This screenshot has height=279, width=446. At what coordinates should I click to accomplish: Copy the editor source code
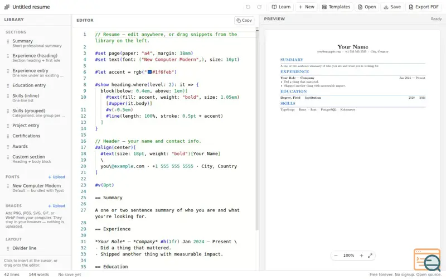tap(244, 20)
